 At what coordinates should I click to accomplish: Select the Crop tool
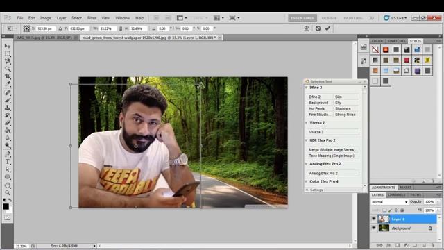[8, 76]
